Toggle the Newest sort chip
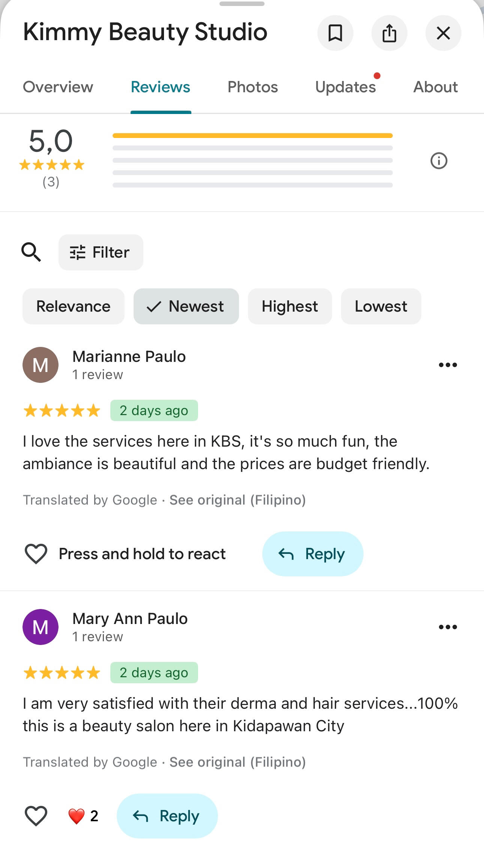The height and width of the screenshot is (852, 484). [186, 306]
